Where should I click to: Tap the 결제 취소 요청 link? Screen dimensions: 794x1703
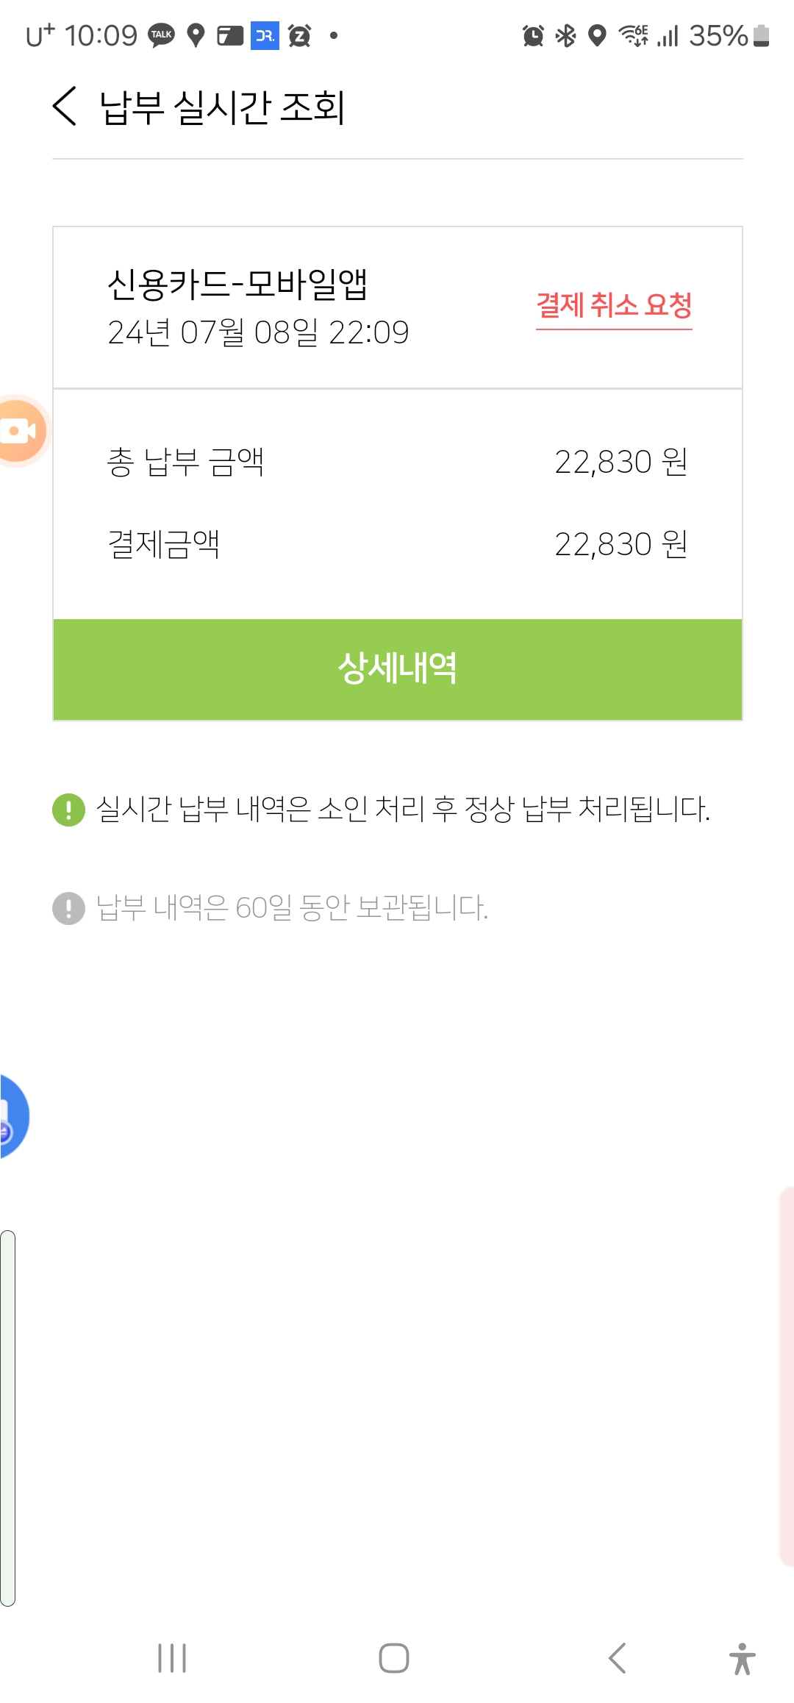(x=614, y=306)
